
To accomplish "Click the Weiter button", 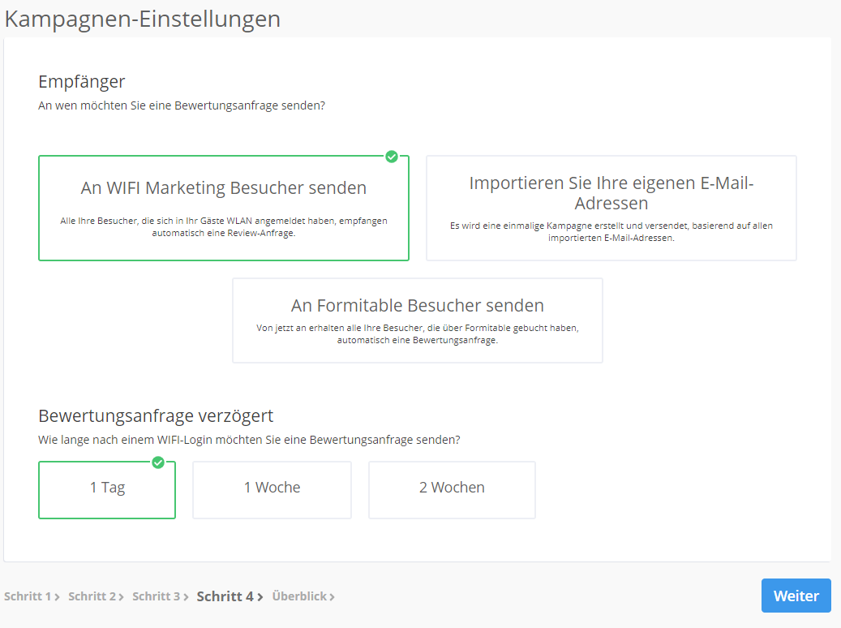I will click(x=796, y=596).
